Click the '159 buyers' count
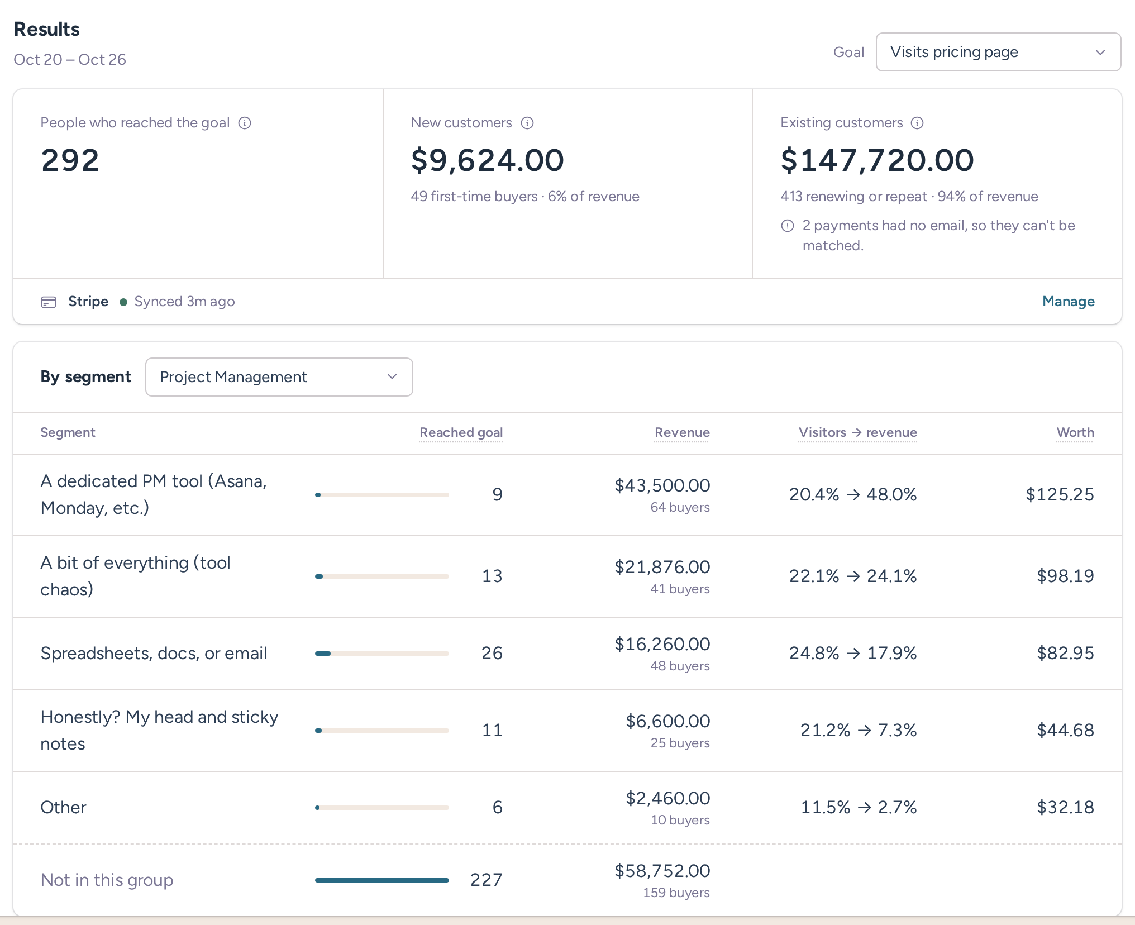The width and height of the screenshot is (1135, 925). click(676, 893)
